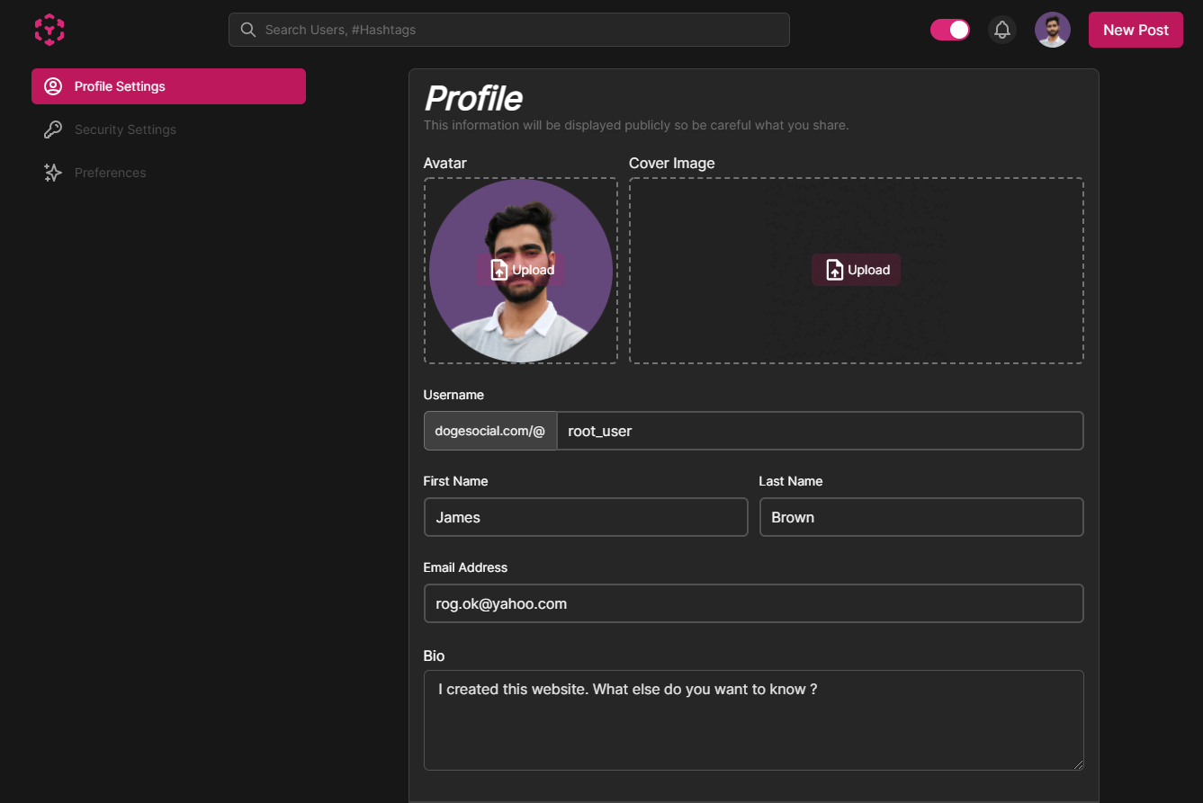This screenshot has width=1203, height=803.
Task: Click the Username input containing root_user
Action: click(819, 431)
